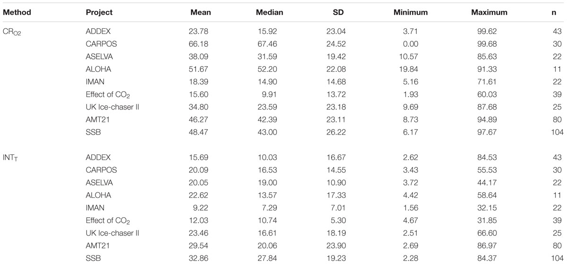Click SSB mean value 32.86
The image size is (567, 264).
click(x=201, y=258)
